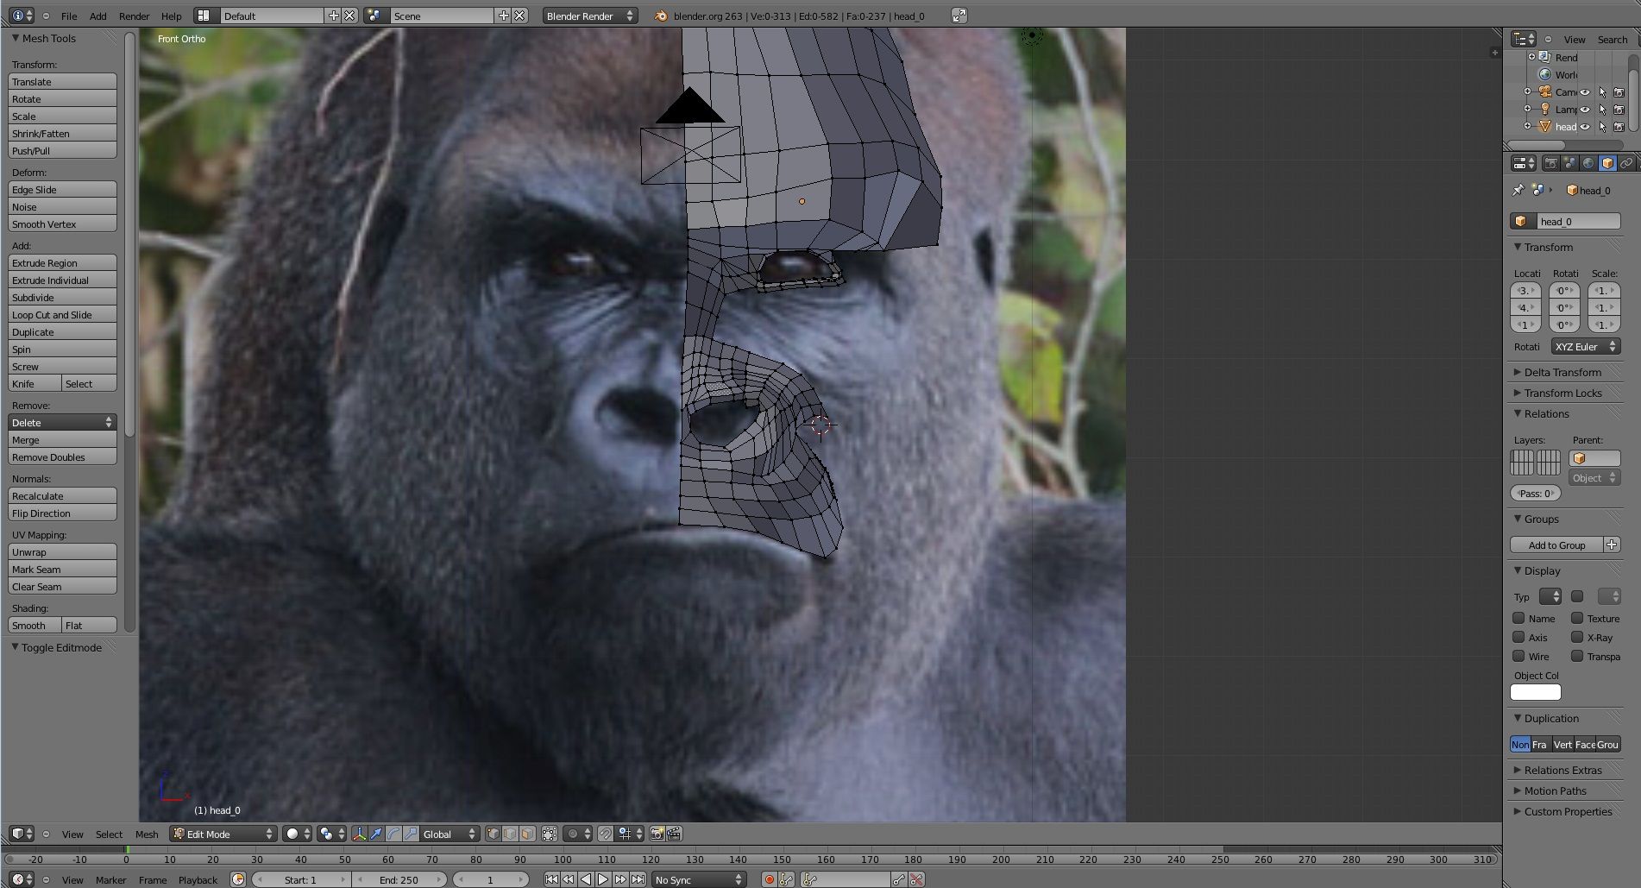Image resolution: width=1641 pixels, height=888 pixels.
Task: Enable the X-Ray display checkbox
Action: [1577, 638]
